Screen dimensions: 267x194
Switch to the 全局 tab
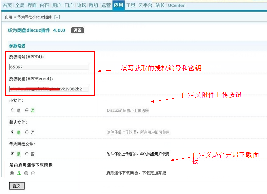click(20, 5)
